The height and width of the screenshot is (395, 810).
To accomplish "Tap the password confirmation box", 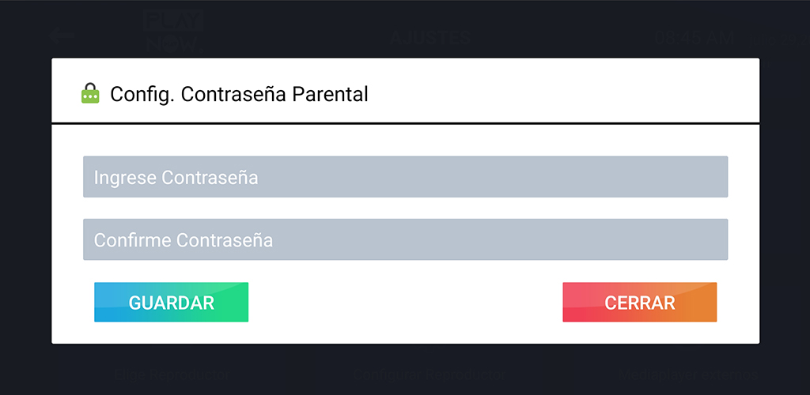I will pyautogui.click(x=405, y=239).
